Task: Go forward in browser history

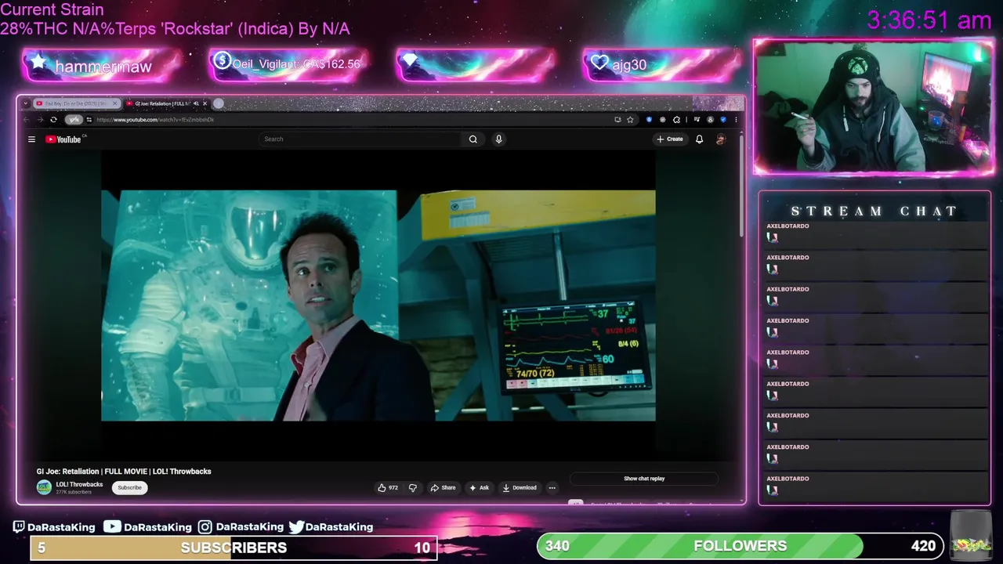Action: tap(39, 120)
